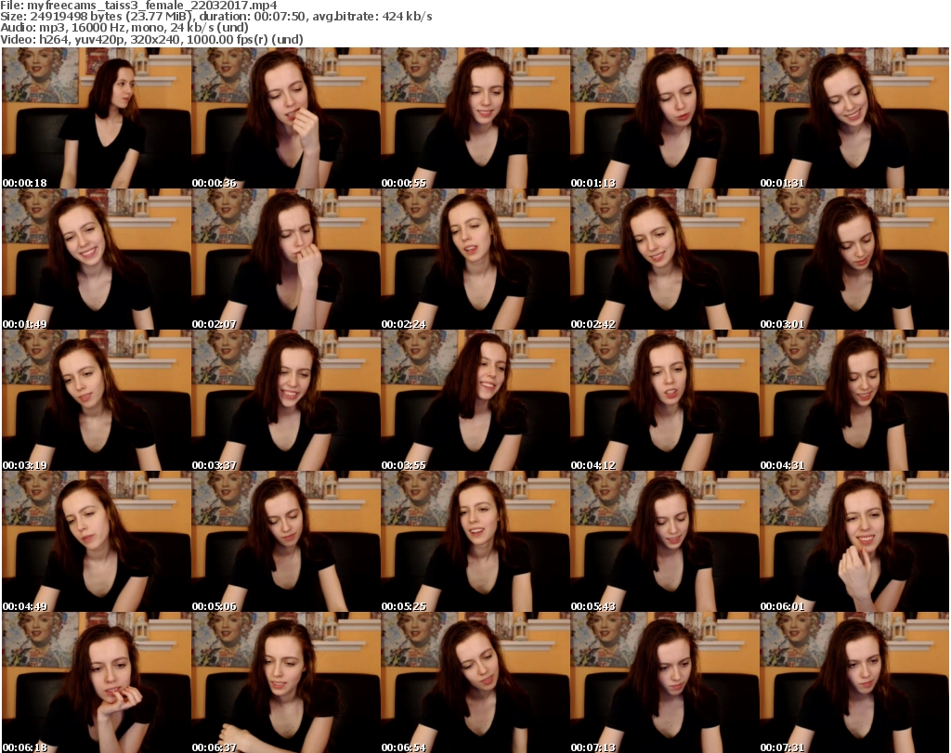Select the frame thumbnail stamped 00:00:18
The image size is (951, 753).
tap(97, 118)
